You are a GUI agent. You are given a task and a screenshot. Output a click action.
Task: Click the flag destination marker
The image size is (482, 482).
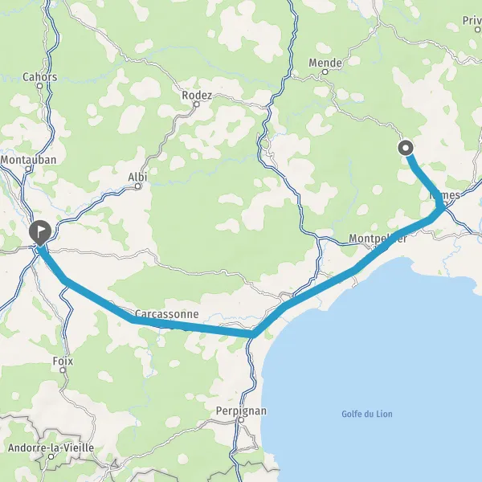(40, 233)
